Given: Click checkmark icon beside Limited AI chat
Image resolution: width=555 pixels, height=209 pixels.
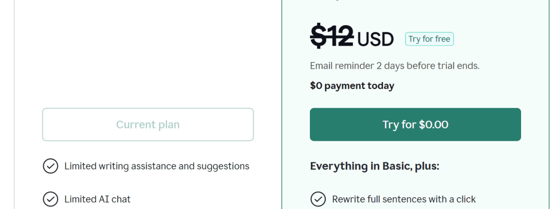Looking at the screenshot, I should point(50,199).
